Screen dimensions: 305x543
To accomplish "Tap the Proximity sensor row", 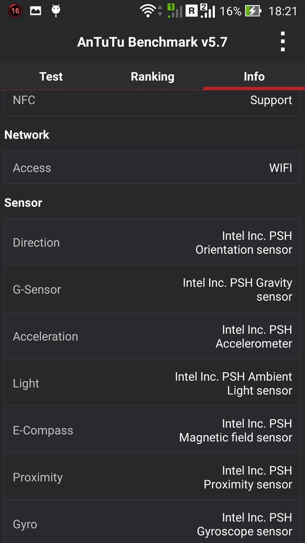I will [152, 477].
